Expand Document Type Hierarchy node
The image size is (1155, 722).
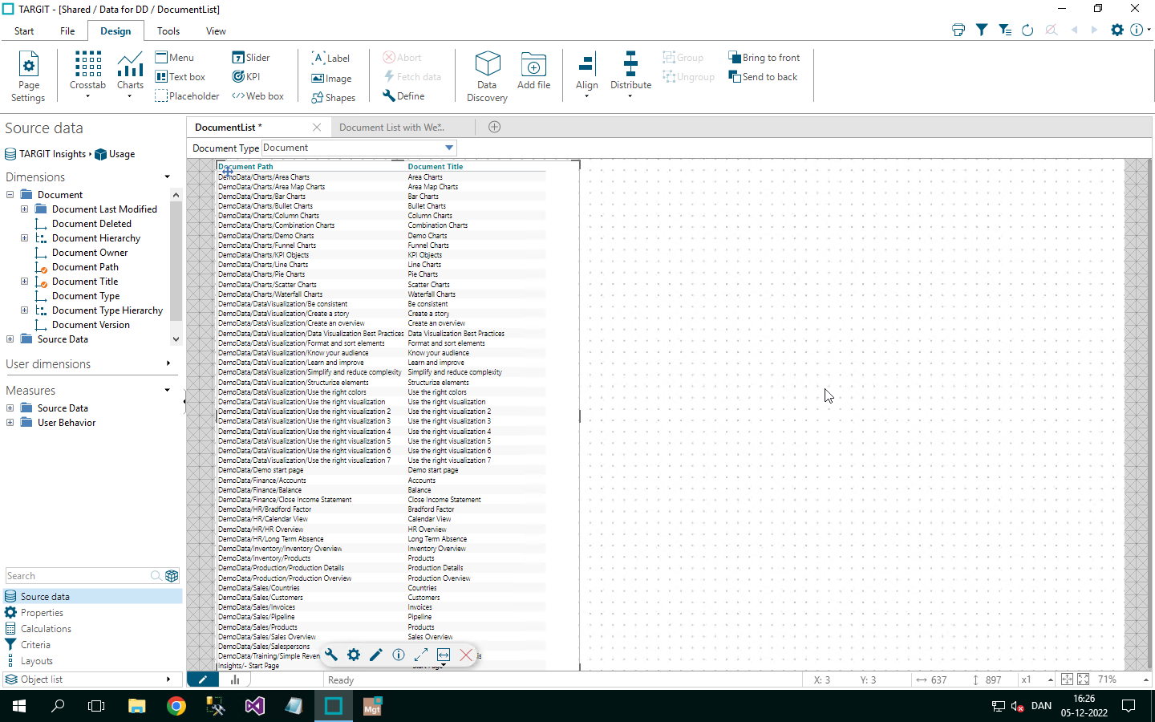click(24, 310)
